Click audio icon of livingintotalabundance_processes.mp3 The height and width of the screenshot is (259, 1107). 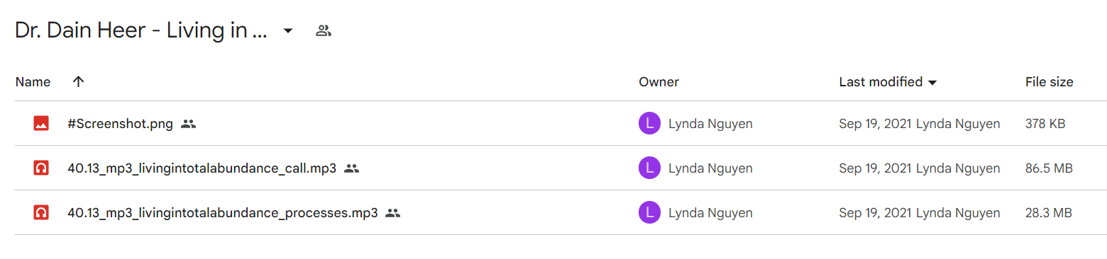click(x=41, y=212)
